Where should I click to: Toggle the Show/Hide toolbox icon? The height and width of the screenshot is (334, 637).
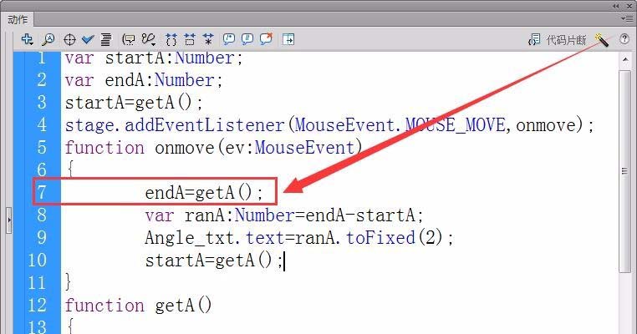(x=288, y=39)
